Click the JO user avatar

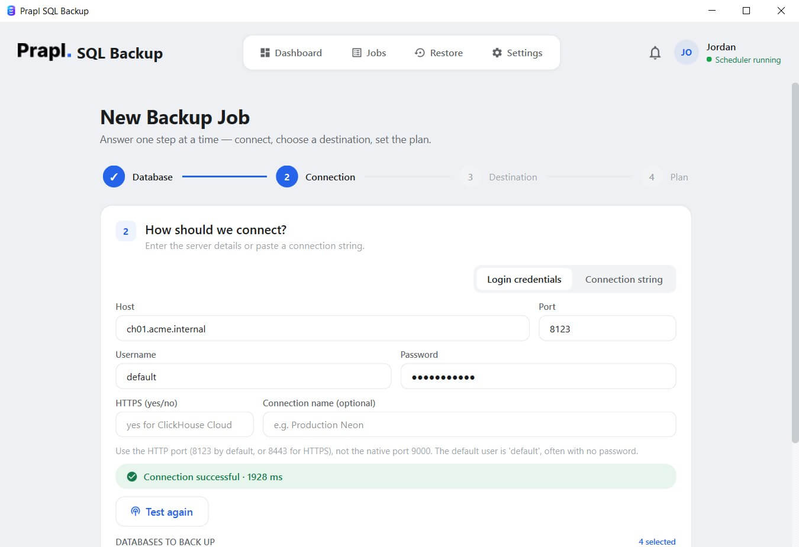[x=687, y=53]
